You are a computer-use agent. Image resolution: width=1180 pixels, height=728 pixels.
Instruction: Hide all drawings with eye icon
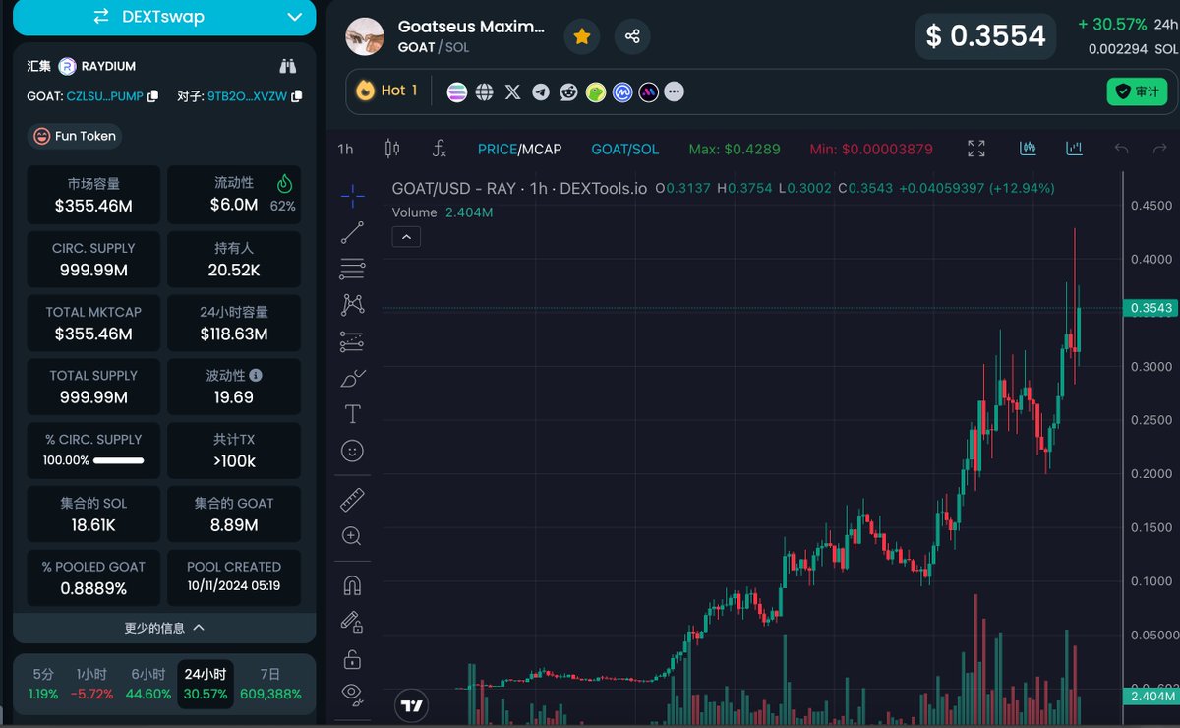352,694
